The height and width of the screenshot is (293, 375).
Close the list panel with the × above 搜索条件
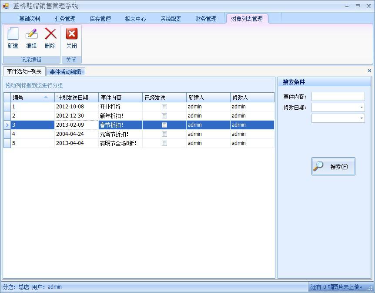[369, 71]
